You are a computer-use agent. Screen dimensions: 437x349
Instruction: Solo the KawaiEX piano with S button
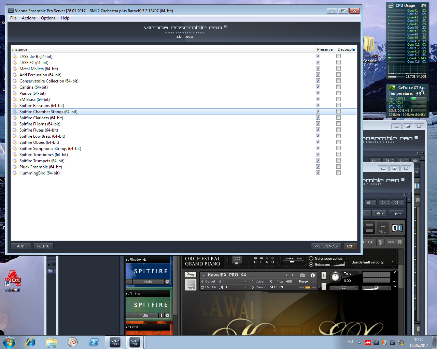(x=324, y=275)
